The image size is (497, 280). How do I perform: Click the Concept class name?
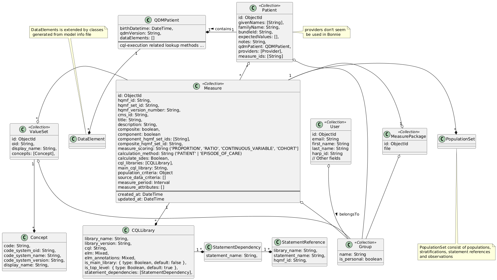tap(39, 237)
